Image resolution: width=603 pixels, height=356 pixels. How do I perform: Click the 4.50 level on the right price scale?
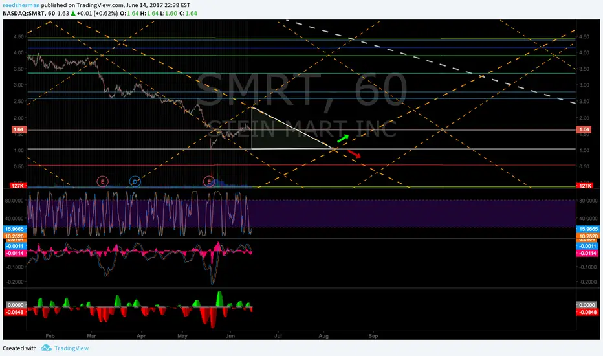click(x=584, y=36)
